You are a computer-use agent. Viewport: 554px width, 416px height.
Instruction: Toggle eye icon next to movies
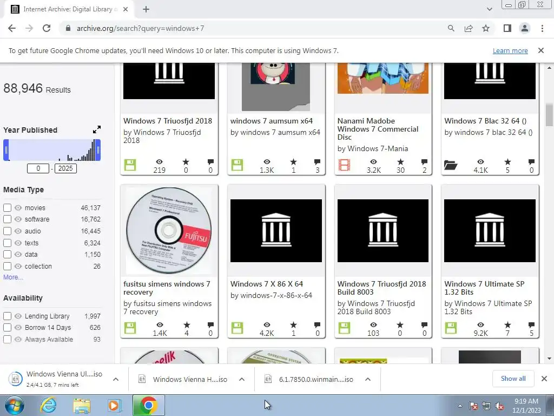click(x=18, y=207)
